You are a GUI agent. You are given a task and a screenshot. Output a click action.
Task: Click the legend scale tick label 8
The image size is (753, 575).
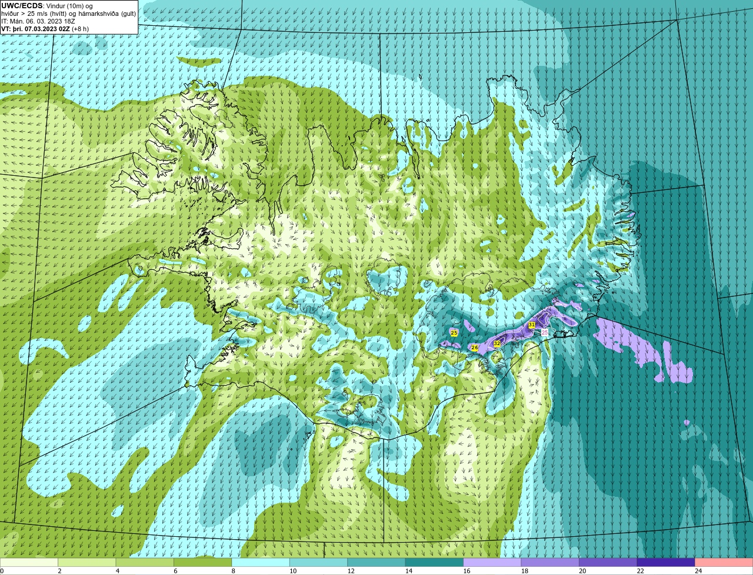[233, 571]
